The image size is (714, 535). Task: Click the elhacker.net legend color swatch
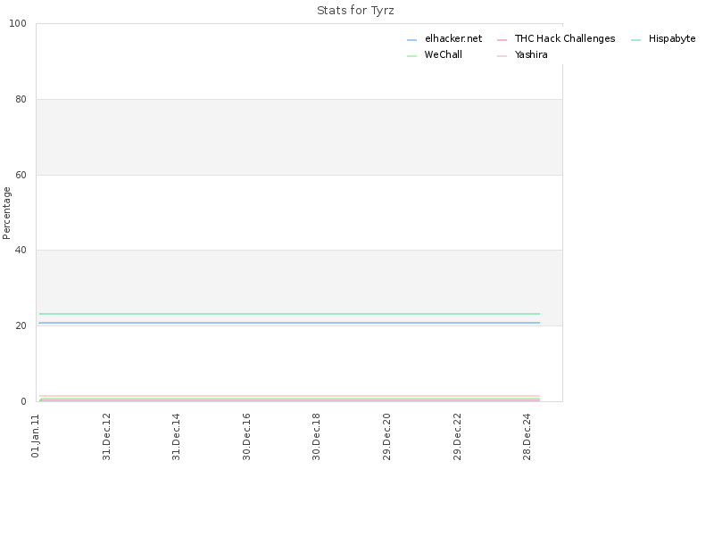pos(411,40)
